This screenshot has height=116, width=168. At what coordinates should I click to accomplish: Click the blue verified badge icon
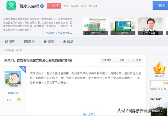pyautogui.click(x=42, y=6)
